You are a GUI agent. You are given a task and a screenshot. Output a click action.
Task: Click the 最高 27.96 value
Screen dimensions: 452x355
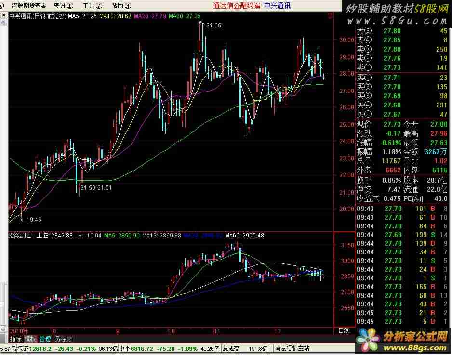point(439,134)
